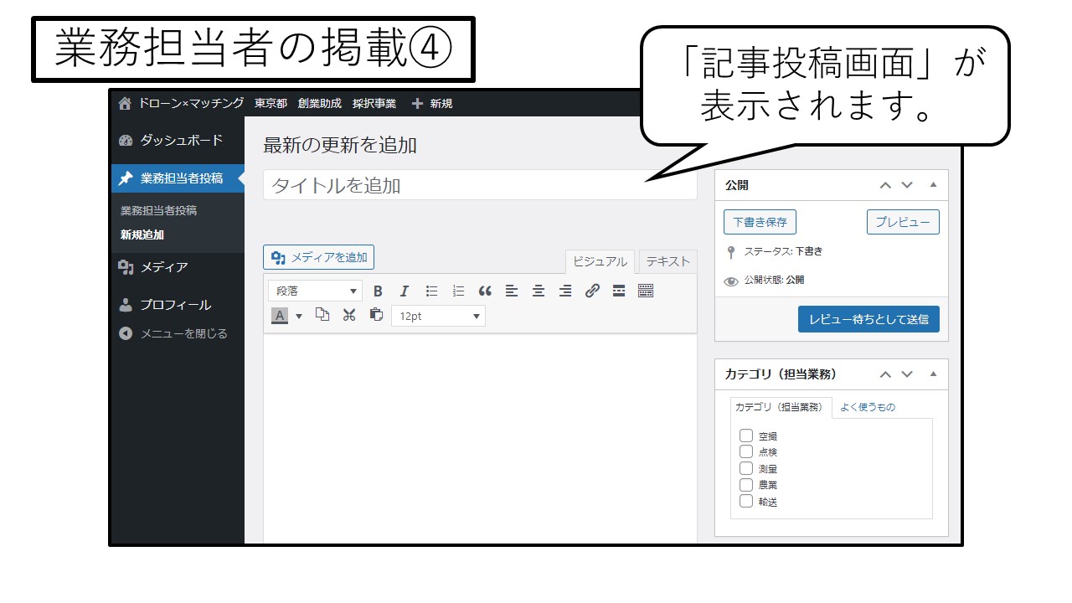Check the 空撮 category checkbox
The width and height of the screenshot is (1072, 603).
[746, 435]
